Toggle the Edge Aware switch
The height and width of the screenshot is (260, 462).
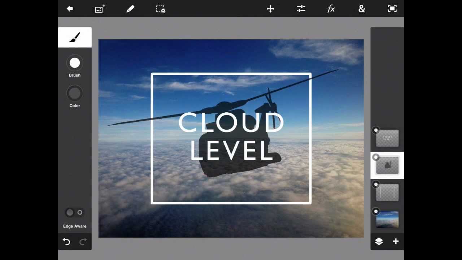[x=75, y=213]
